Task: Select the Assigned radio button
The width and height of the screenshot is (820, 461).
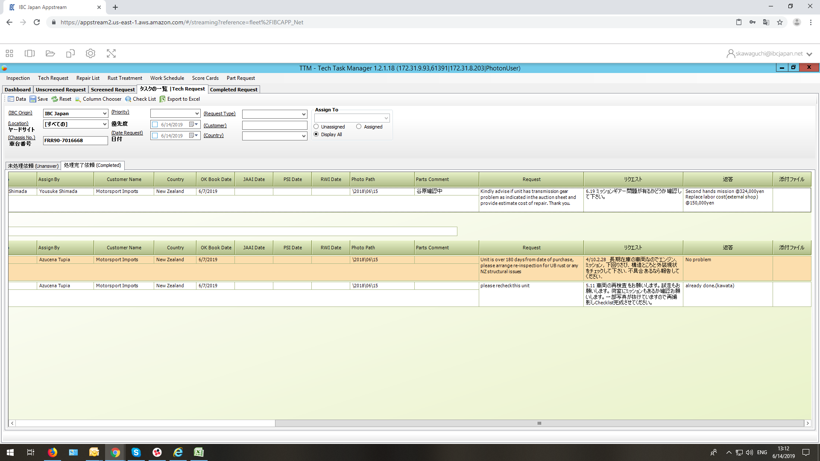Action: point(359,127)
